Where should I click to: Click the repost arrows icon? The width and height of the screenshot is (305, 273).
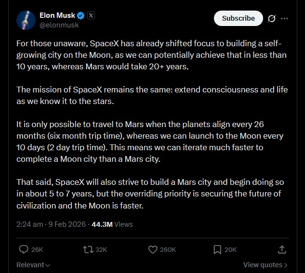(88, 249)
